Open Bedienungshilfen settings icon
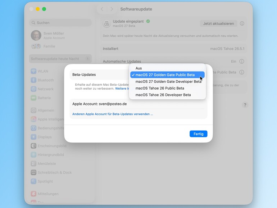This screenshot has height=208, width=277. click(x=33, y=128)
